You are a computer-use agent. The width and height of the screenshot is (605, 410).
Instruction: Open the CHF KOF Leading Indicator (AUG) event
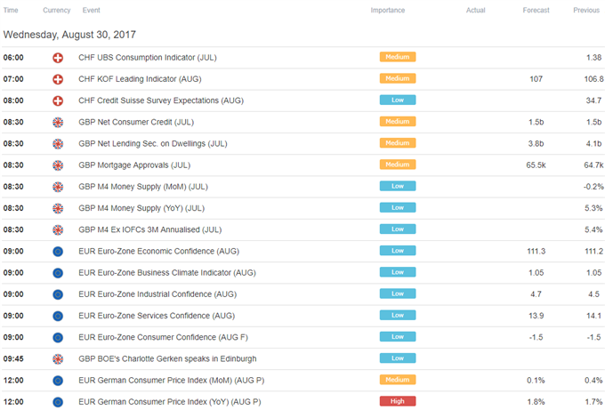tap(140, 79)
